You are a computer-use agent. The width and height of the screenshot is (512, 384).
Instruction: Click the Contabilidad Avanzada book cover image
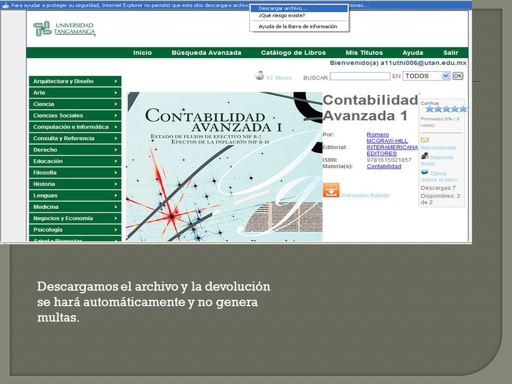[224, 166]
